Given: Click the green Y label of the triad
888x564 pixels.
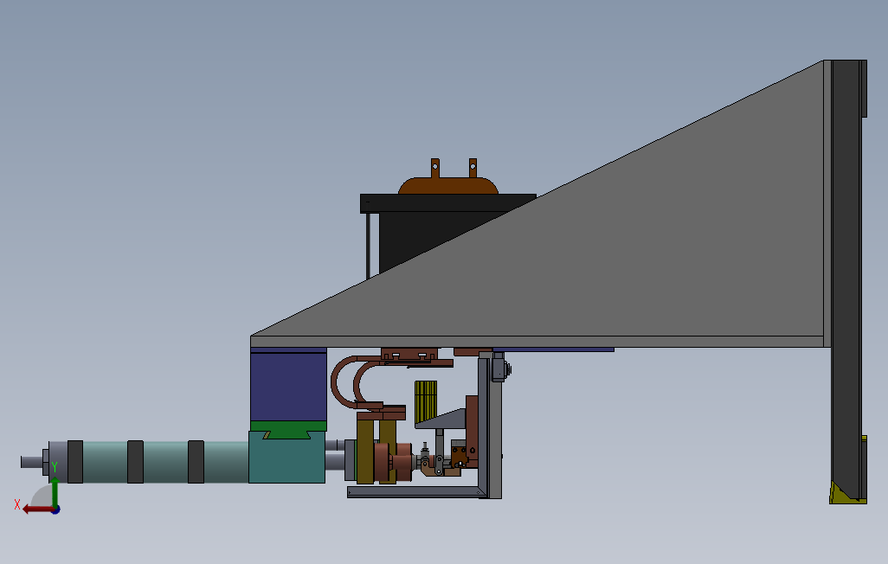Looking at the screenshot, I should [55, 467].
